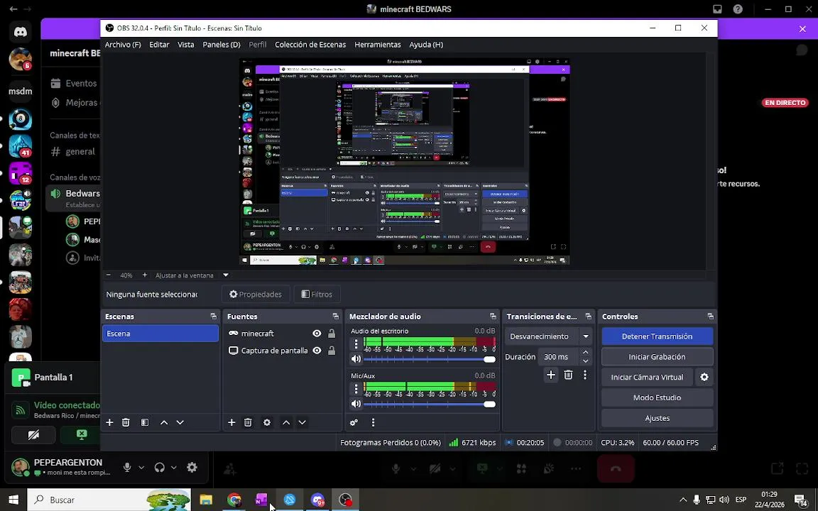
Task: Open virtual camera settings gear
Action: coord(704,377)
